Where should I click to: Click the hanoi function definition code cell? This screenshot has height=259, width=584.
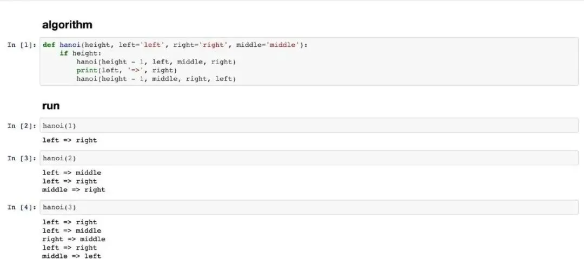[x=309, y=62]
